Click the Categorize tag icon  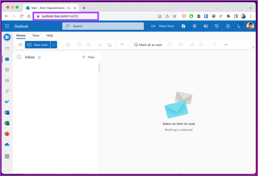pos(169,45)
